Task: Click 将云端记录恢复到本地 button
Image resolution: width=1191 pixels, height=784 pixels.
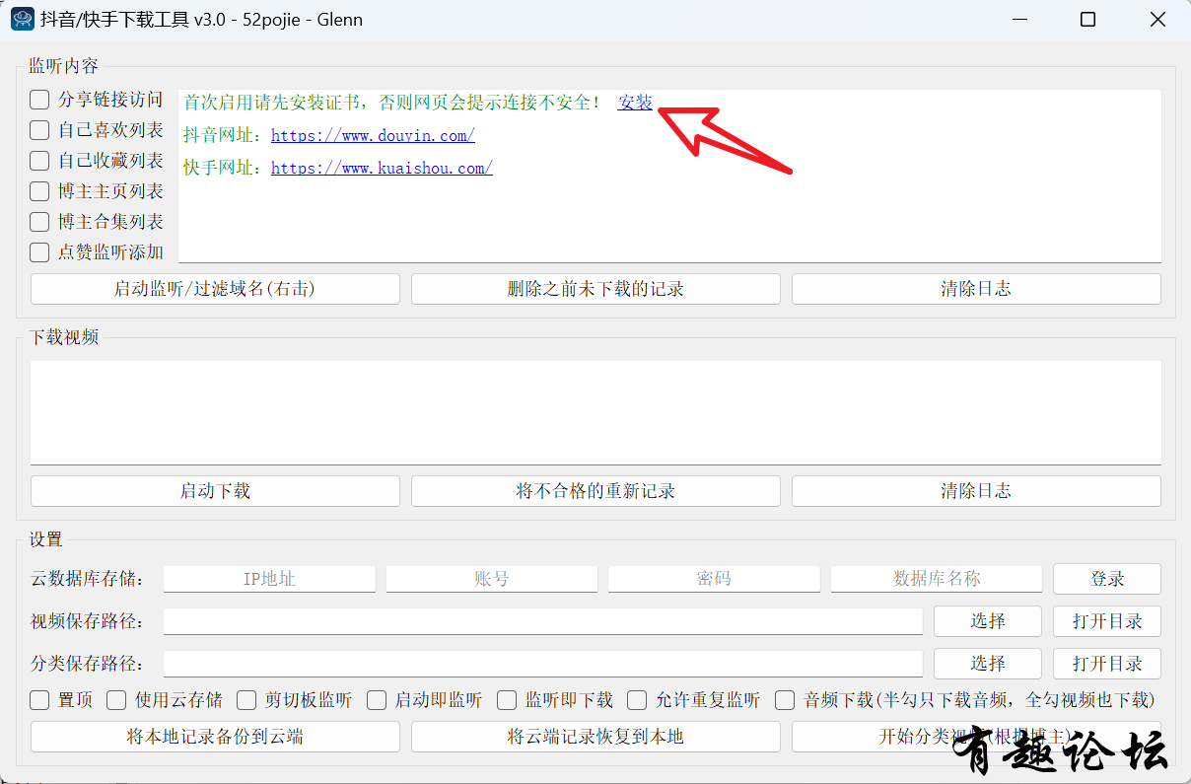Action: [x=595, y=737]
